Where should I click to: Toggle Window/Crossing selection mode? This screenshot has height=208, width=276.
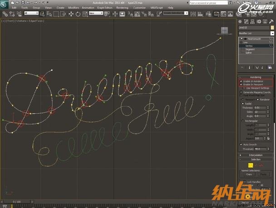pos(63,14)
